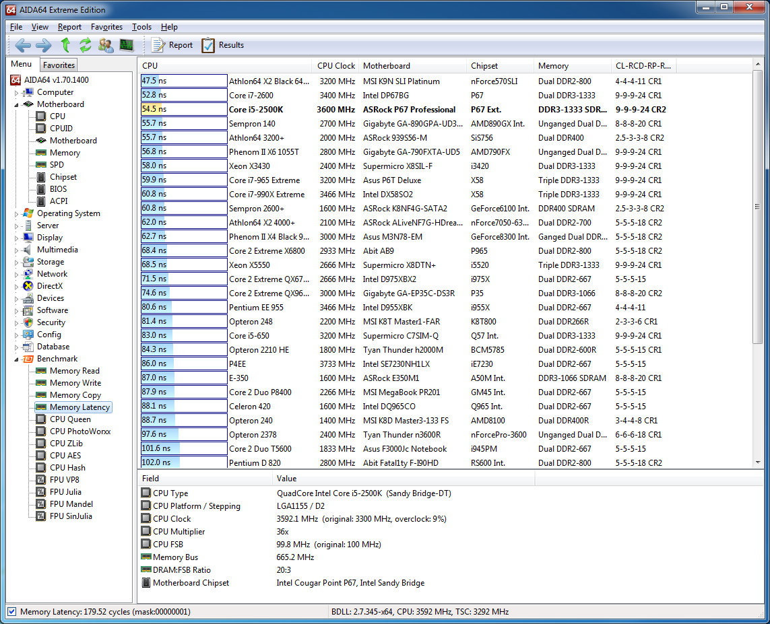The height and width of the screenshot is (624, 770).
Task: Click the Results toolbar button
Action: (223, 45)
